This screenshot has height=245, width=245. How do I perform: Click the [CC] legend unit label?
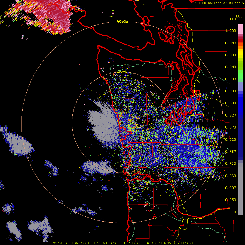(x=232, y=19)
